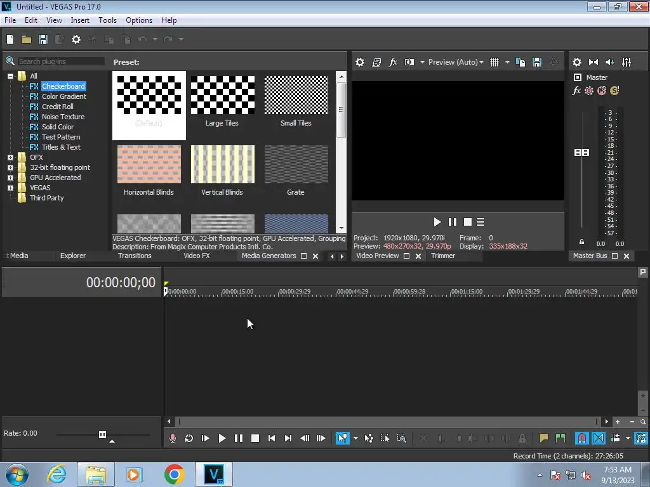The width and height of the screenshot is (650, 487).
Task: Expand the OFX folder
Action: click(x=10, y=157)
